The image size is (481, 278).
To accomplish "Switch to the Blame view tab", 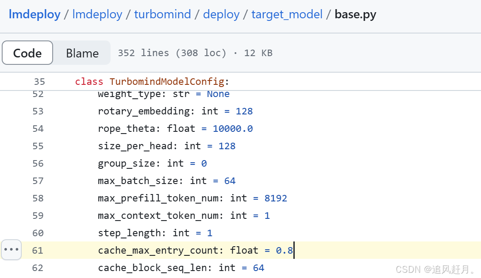I will pos(82,53).
